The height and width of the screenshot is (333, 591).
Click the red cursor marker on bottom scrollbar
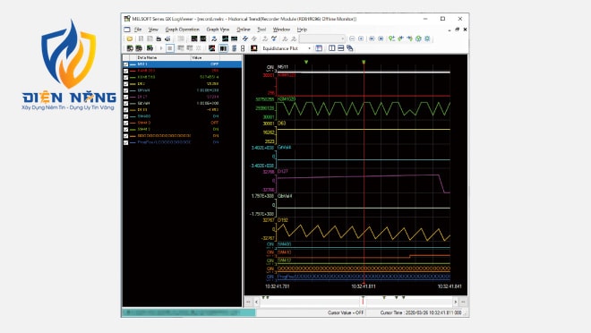363,300
